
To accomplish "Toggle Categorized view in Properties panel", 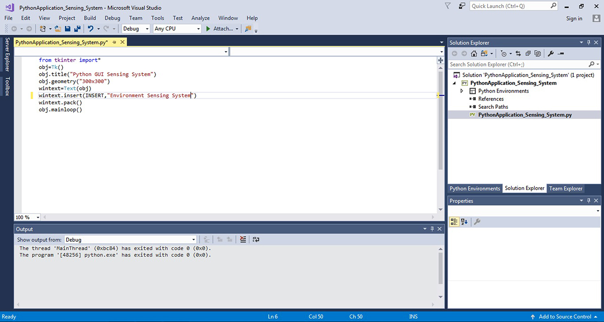I will 454,222.
